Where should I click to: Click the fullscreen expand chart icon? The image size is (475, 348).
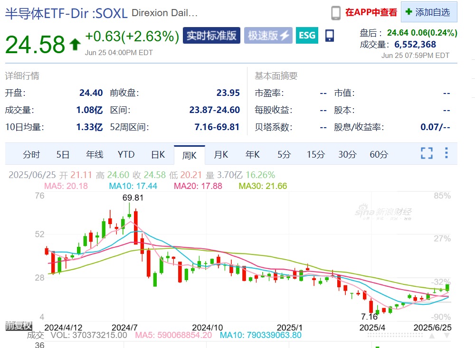pos(427,153)
